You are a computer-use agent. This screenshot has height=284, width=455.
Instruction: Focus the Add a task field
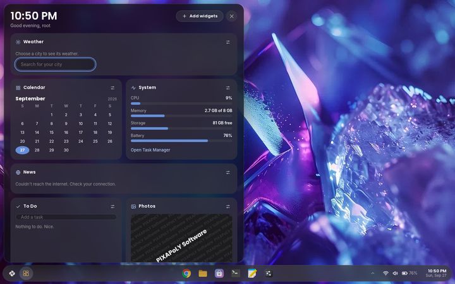66,217
